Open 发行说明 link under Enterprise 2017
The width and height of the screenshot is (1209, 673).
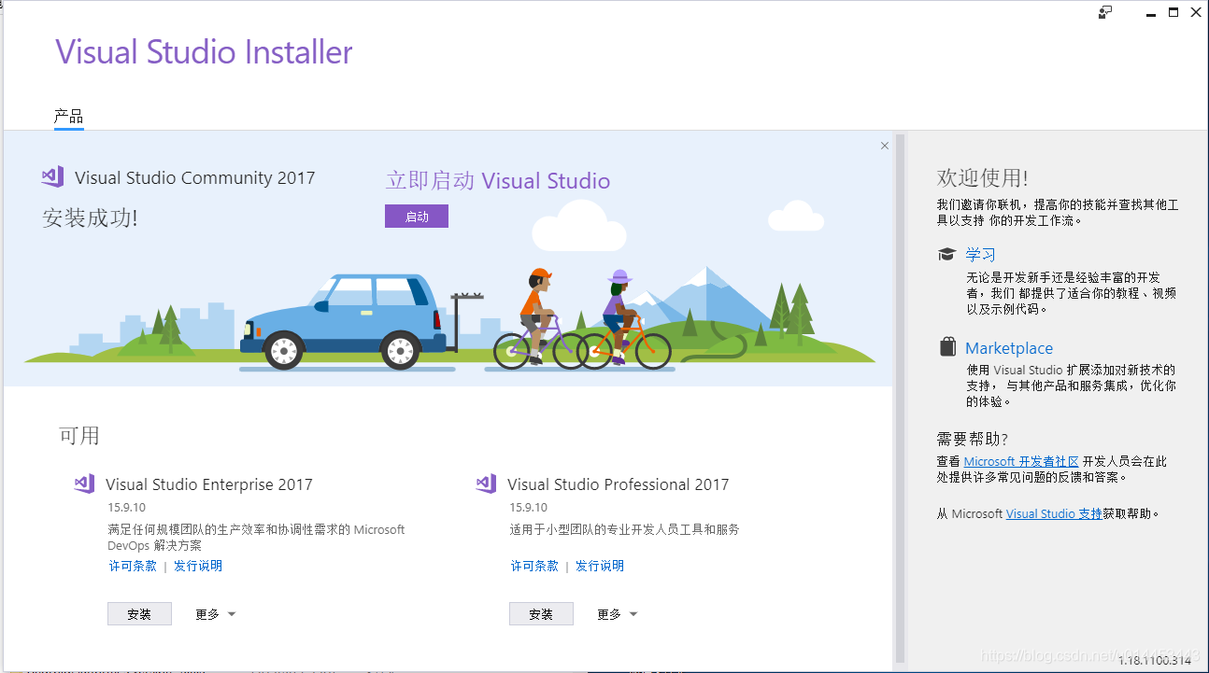pyautogui.click(x=198, y=566)
